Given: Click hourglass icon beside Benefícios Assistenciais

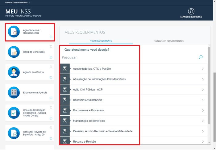Looking at the screenshot, I should pyautogui.click(x=65, y=100).
